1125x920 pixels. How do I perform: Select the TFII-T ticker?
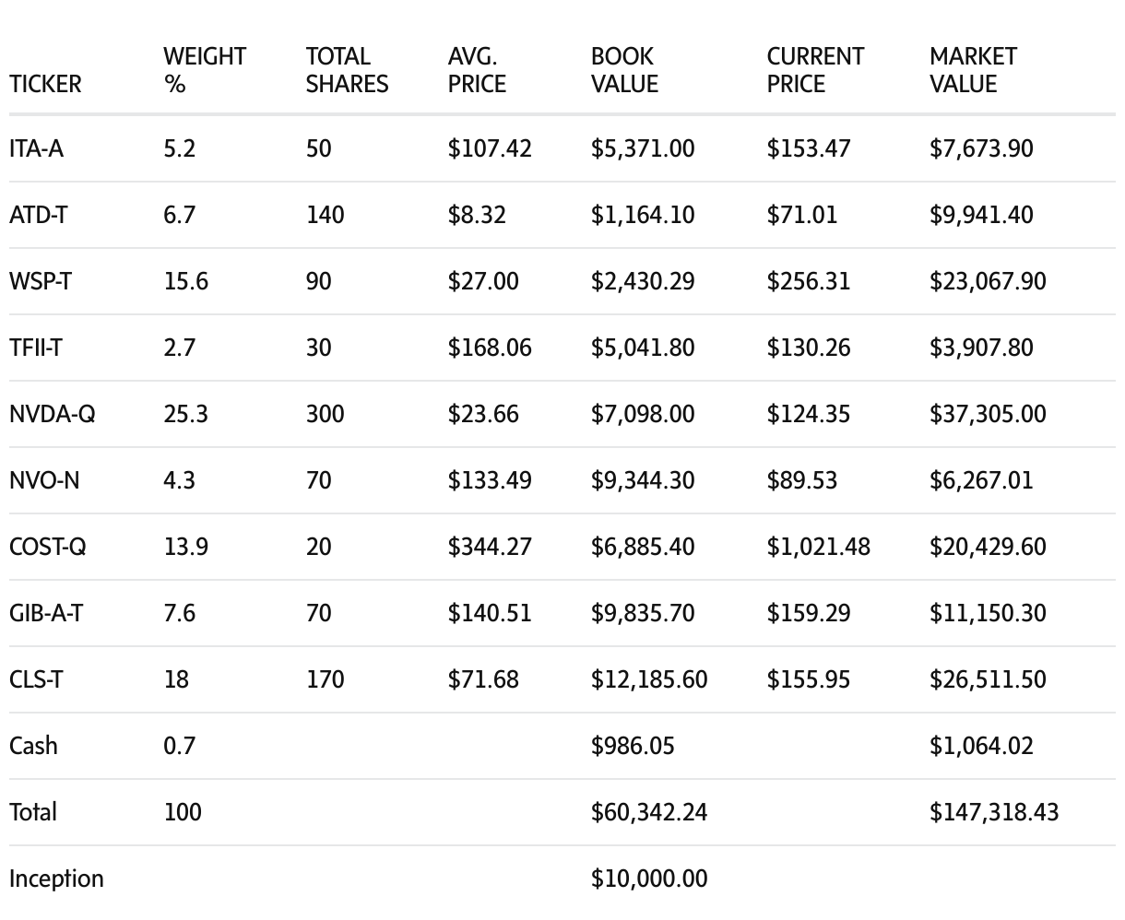tap(36, 348)
